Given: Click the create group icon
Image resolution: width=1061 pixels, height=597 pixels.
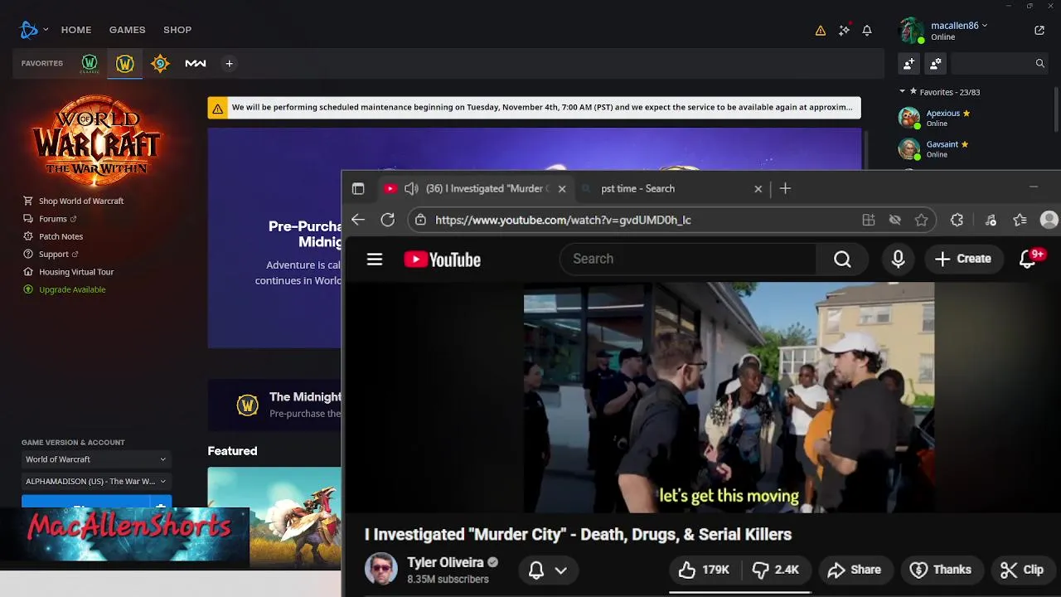Looking at the screenshot, I should [x=936, y=63].
